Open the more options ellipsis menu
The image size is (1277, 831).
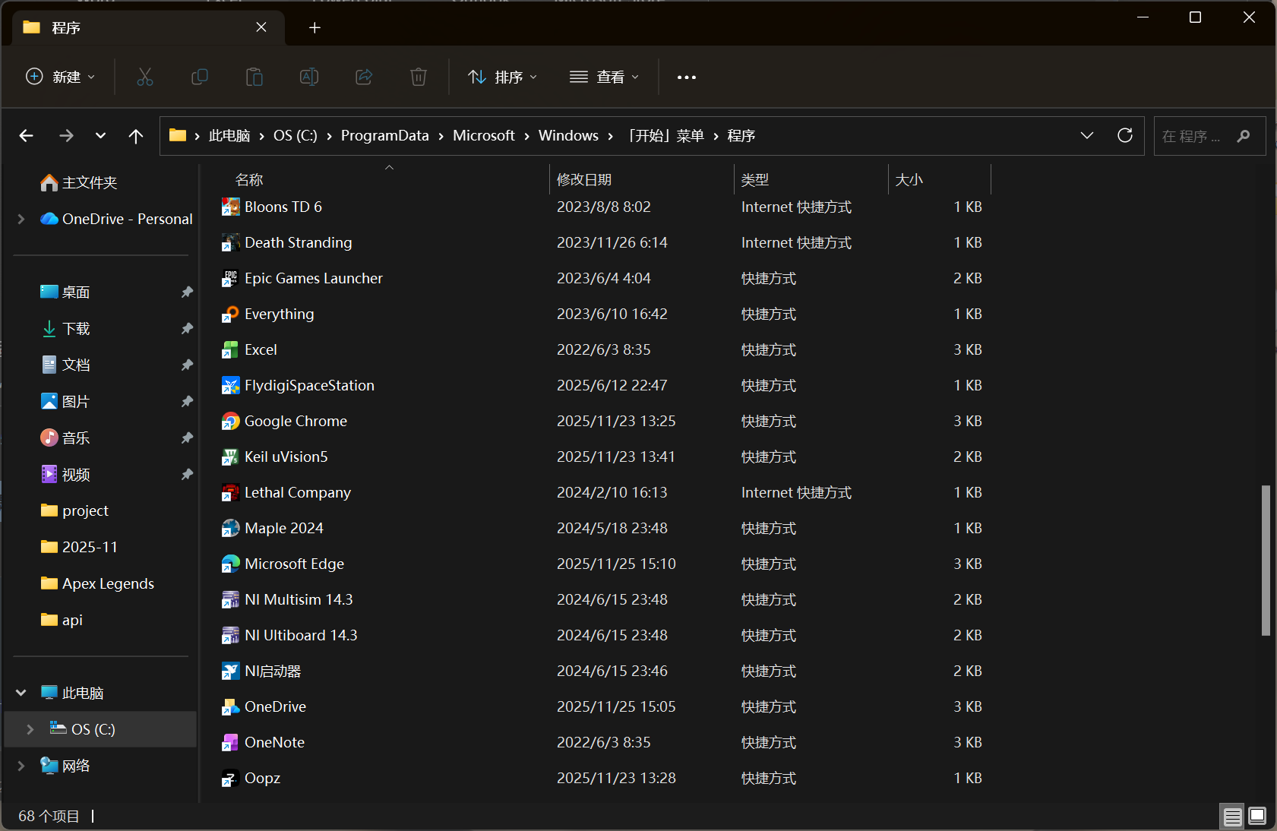(x=687, y=77)
